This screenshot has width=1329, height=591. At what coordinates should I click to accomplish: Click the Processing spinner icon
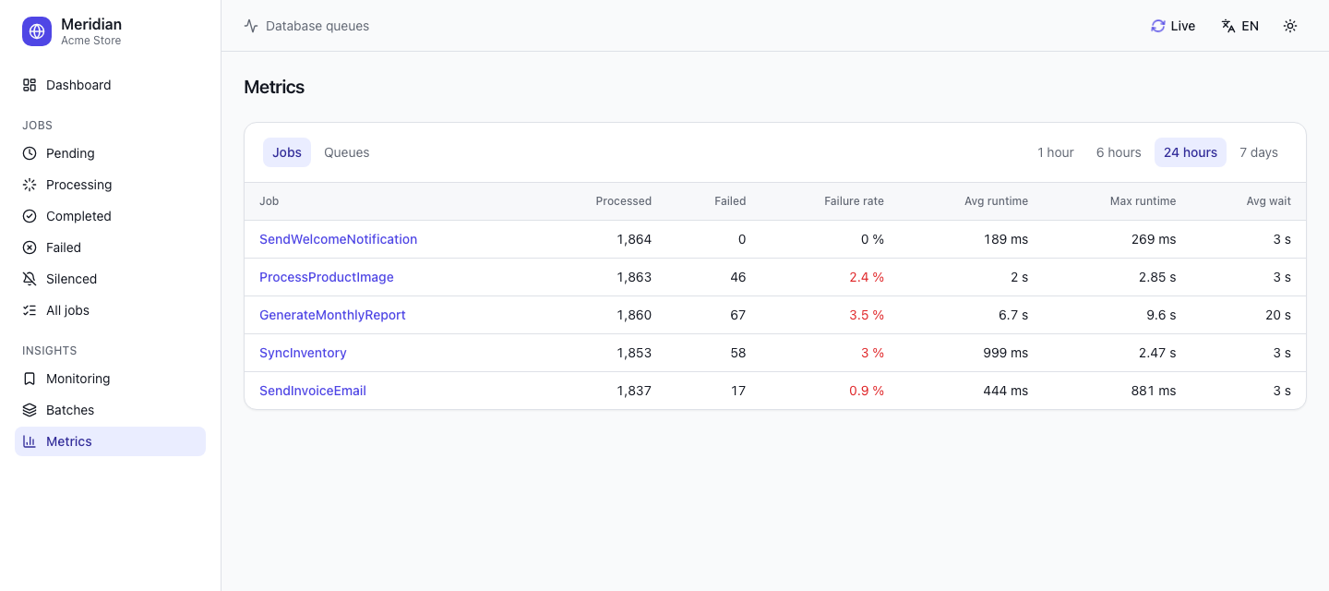click(30, 185)
